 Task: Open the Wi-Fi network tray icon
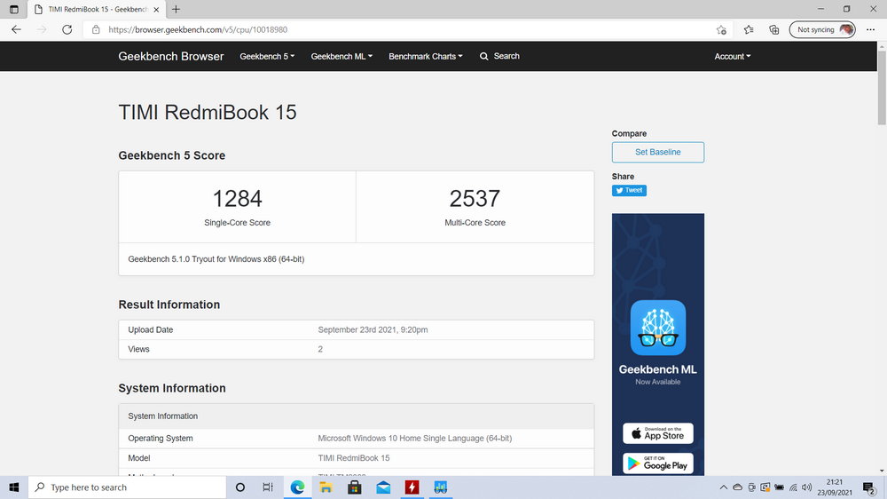click(x=794, y=487)
